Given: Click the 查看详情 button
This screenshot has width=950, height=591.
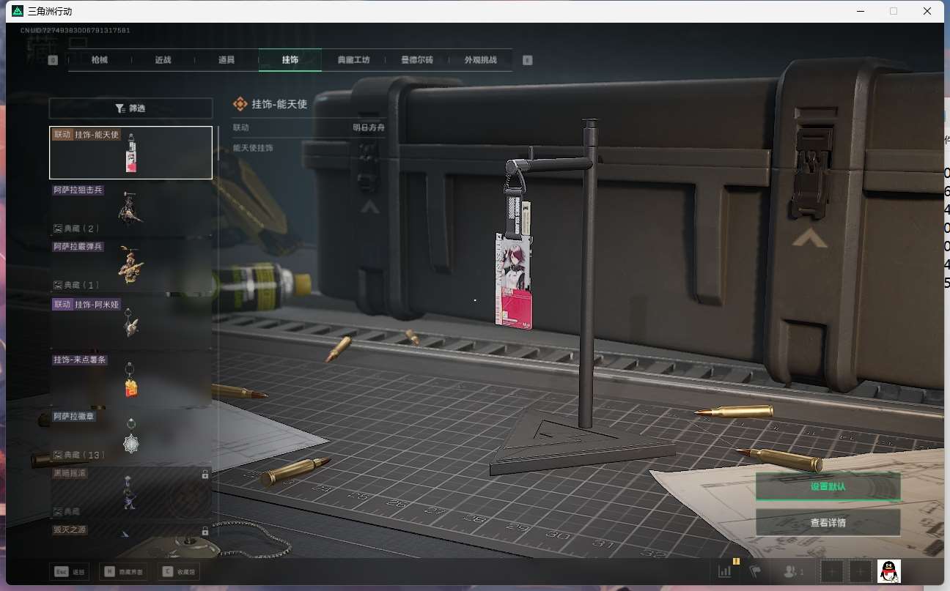Looking at the screenshot, I should (828, 523).
